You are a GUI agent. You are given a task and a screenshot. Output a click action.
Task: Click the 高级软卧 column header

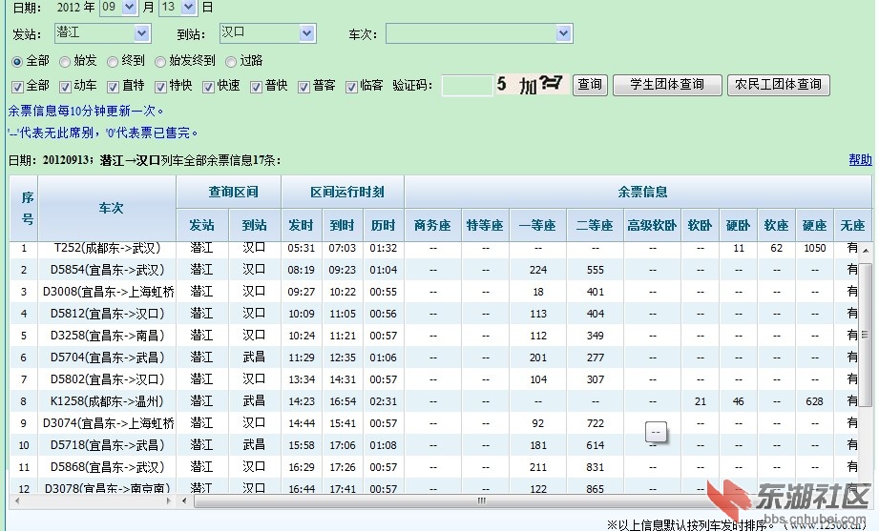(652, 225)
